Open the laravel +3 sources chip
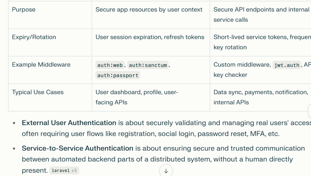311x176 pixels. pyautogui.click(x=65, y=171)
